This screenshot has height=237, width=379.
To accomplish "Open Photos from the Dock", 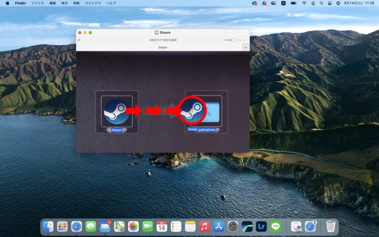I will 133,227.
